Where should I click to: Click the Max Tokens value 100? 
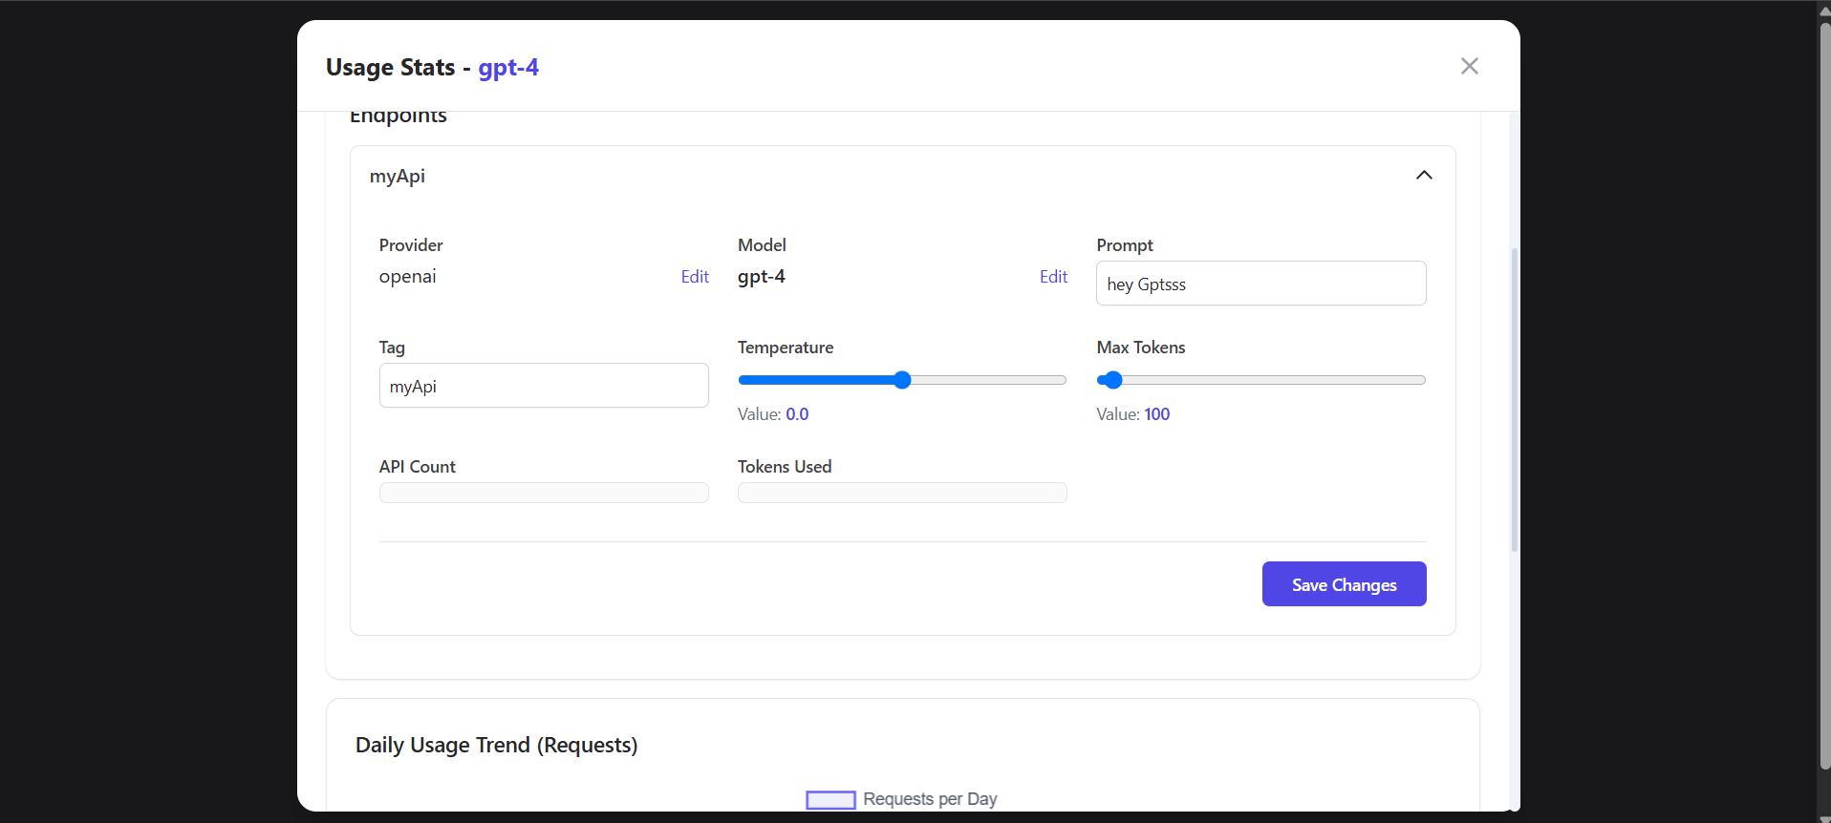click(1156, 414)
